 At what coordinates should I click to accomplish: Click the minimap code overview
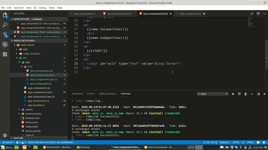pyautogui.click(x=253, y=22)
